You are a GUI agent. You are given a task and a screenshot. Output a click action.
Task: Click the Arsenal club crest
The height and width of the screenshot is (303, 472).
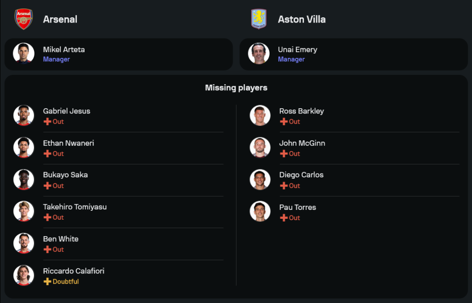(24, 19)
